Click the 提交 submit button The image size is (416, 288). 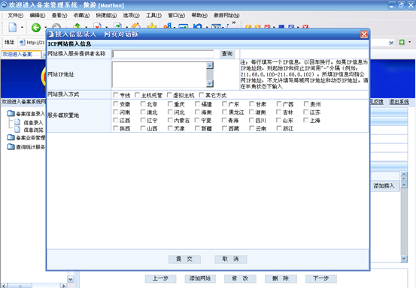184,259
